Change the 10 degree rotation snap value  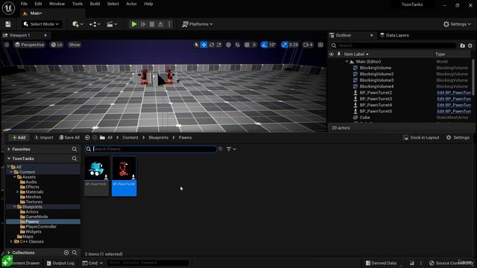point(272,45)
